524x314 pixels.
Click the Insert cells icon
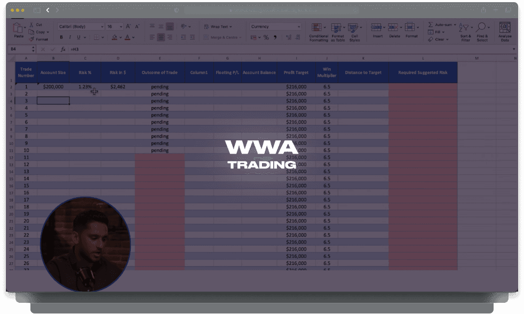coord(376,27)
